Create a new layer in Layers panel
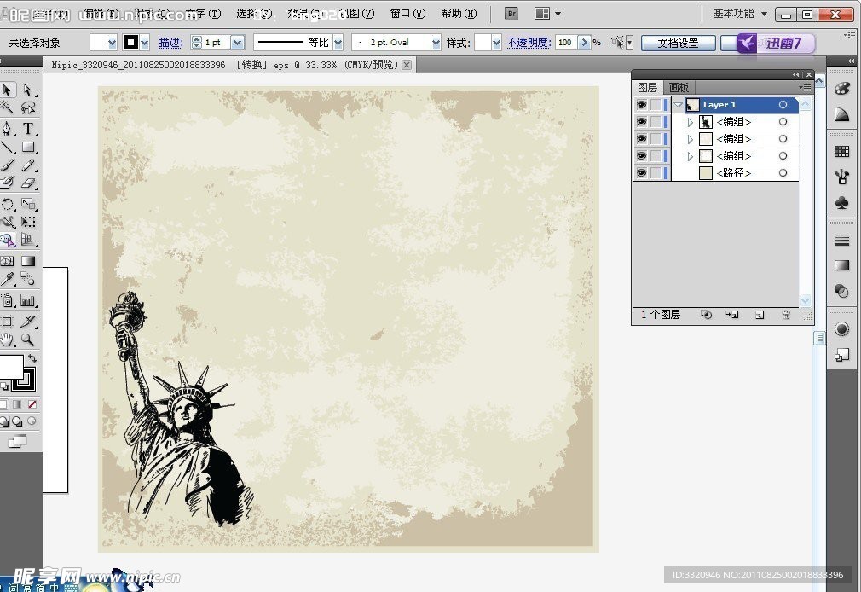861x592 pixels. [x=760, y=315]
